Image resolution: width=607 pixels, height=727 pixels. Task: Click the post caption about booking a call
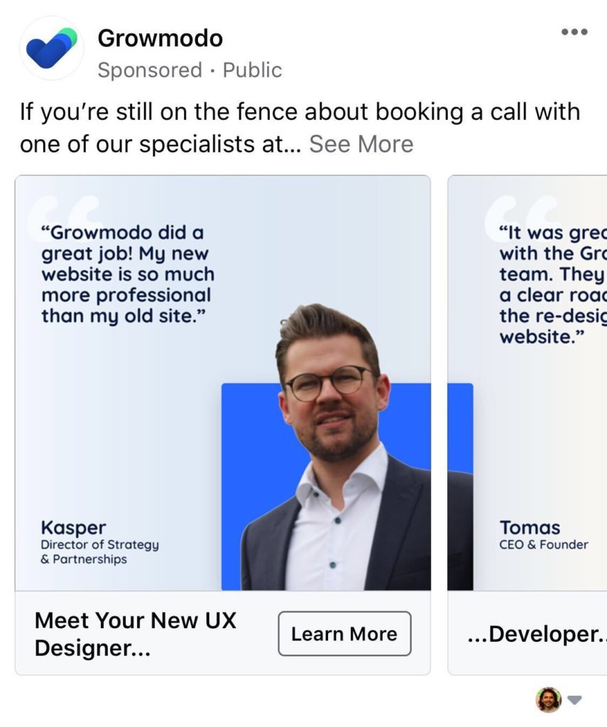coord(300,128)
